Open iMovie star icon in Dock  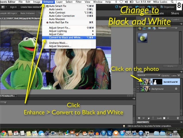click(x=60, y=133)
